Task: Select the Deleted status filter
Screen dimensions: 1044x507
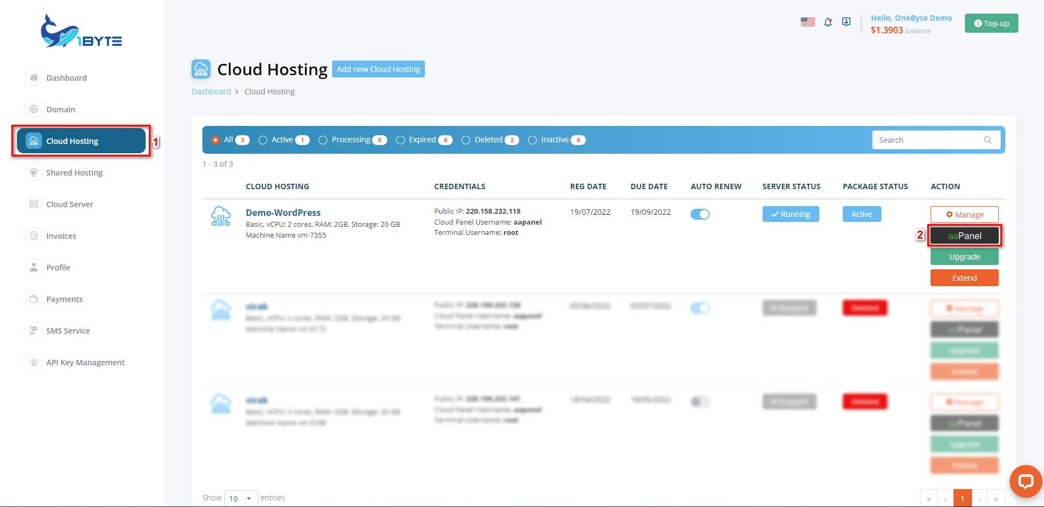Action: click(x=466, y=140)
